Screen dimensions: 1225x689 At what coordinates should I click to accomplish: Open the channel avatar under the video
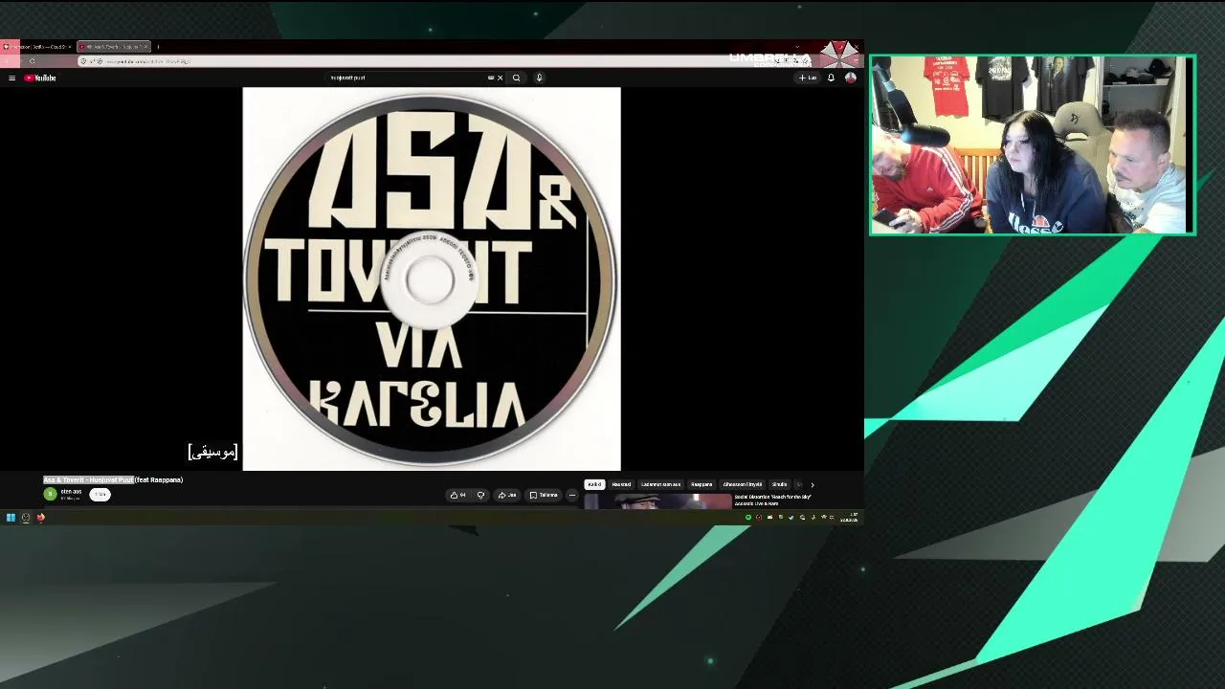(x=50, y=494)
